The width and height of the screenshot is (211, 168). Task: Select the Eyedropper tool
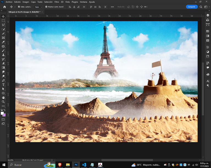[3, 42]
